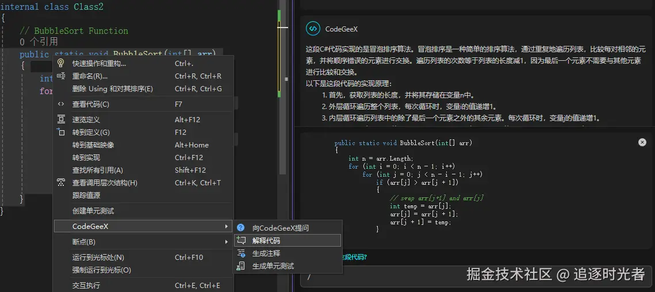Click list item '2. 外层循环遍历整个列表'

[x=409, y=106]
